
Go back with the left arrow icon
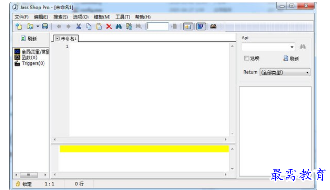(59, 26)
